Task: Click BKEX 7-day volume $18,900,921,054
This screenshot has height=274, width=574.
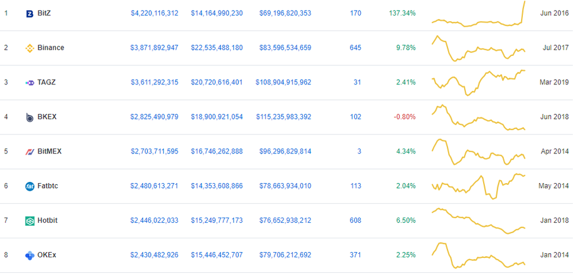Action: pyautogui.click(x=217, y=117)
